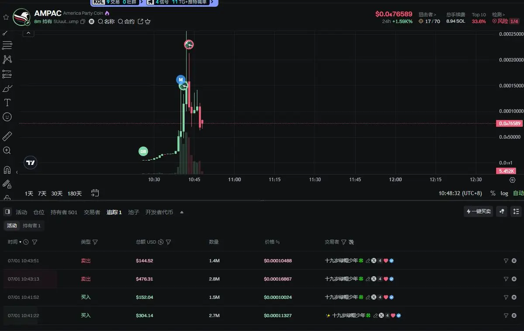Open the external share link icon
Viewport: 524px width, 331px height.
click(x=140, y=21)
